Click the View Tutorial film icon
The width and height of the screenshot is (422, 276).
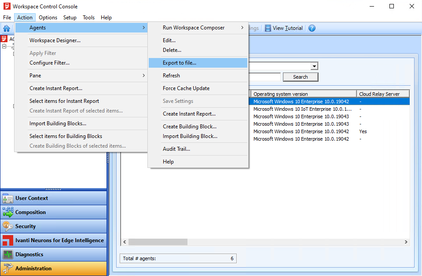[268, 28]
